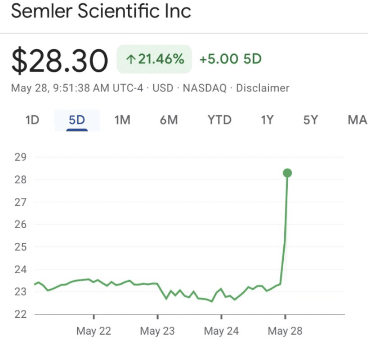Click the green current price dot
368x349 pixels.
tap(287, 173)
